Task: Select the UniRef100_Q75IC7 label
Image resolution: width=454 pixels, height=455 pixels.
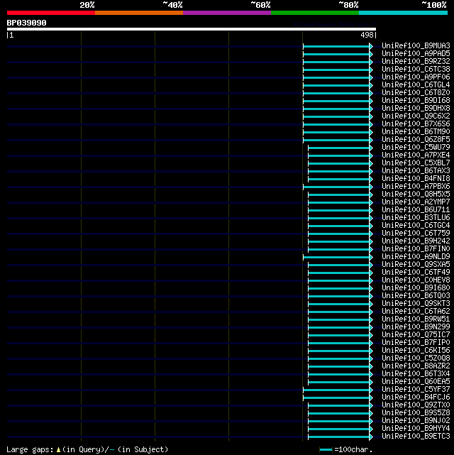Action: pyautogui.click(x=416, y=335)
